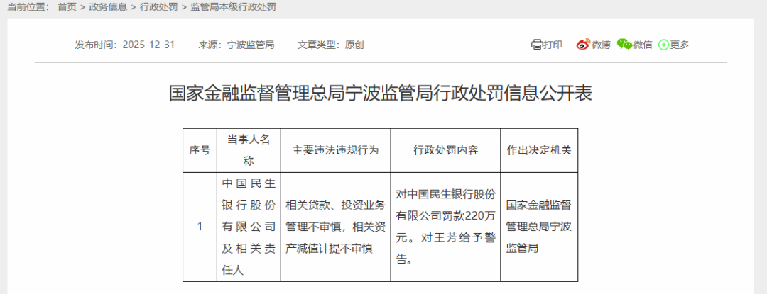Click the printer icon

tap(537, 45)
